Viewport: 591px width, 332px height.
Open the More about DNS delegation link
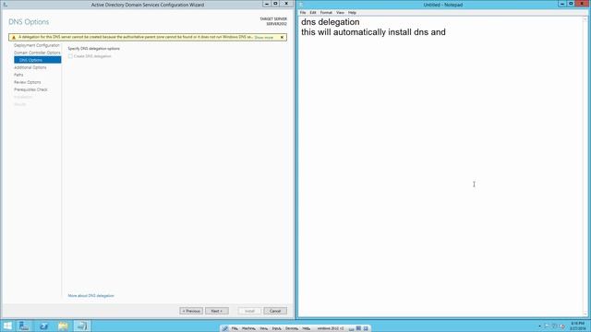(90, 296)
